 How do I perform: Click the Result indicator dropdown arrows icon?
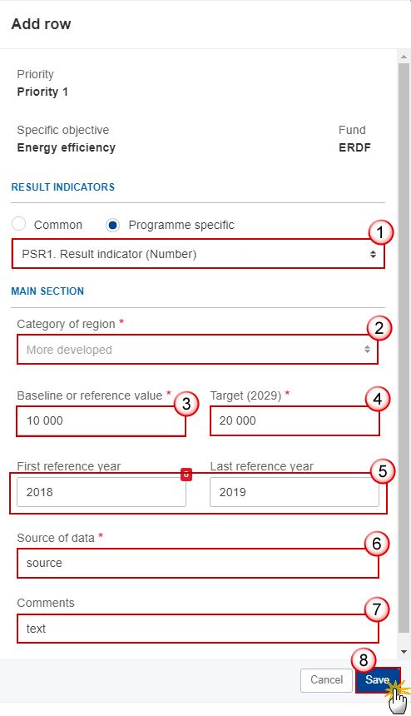pos(373,254)
